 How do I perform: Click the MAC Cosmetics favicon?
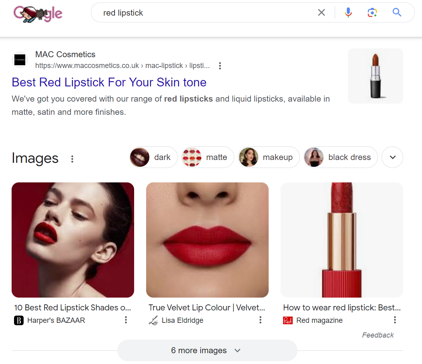click(20, 60)
